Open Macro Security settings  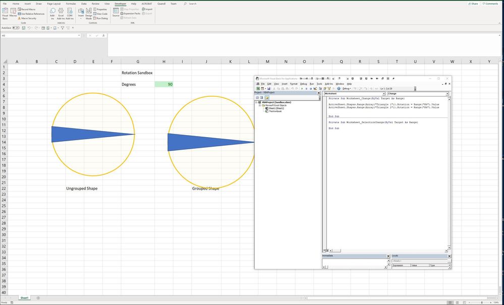pos(27,18)
